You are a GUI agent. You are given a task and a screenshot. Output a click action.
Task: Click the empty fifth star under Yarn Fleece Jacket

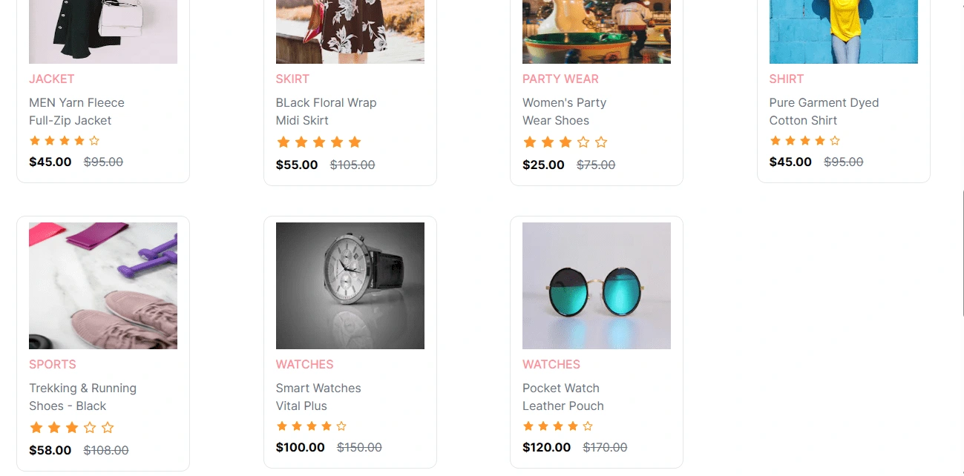pos(94,141)
